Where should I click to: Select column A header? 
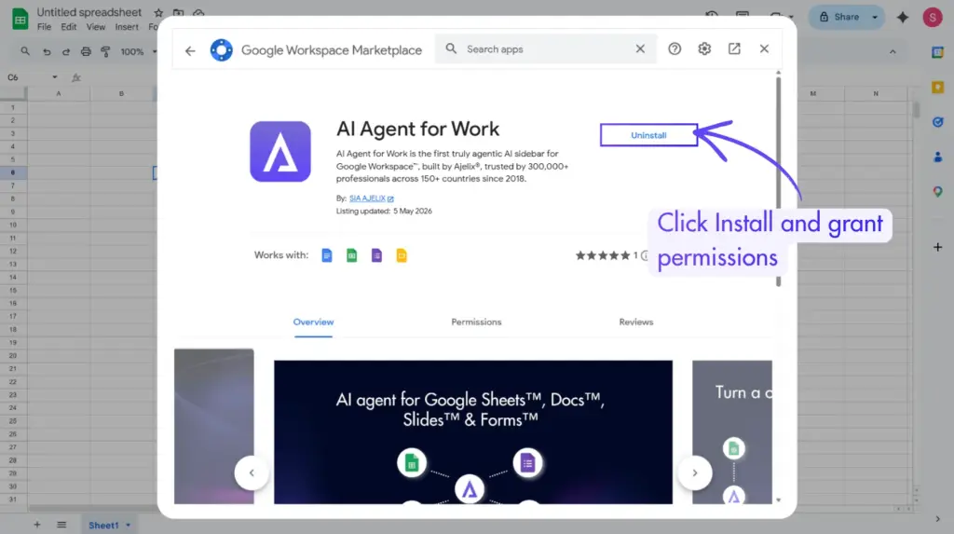coord(59,94)
